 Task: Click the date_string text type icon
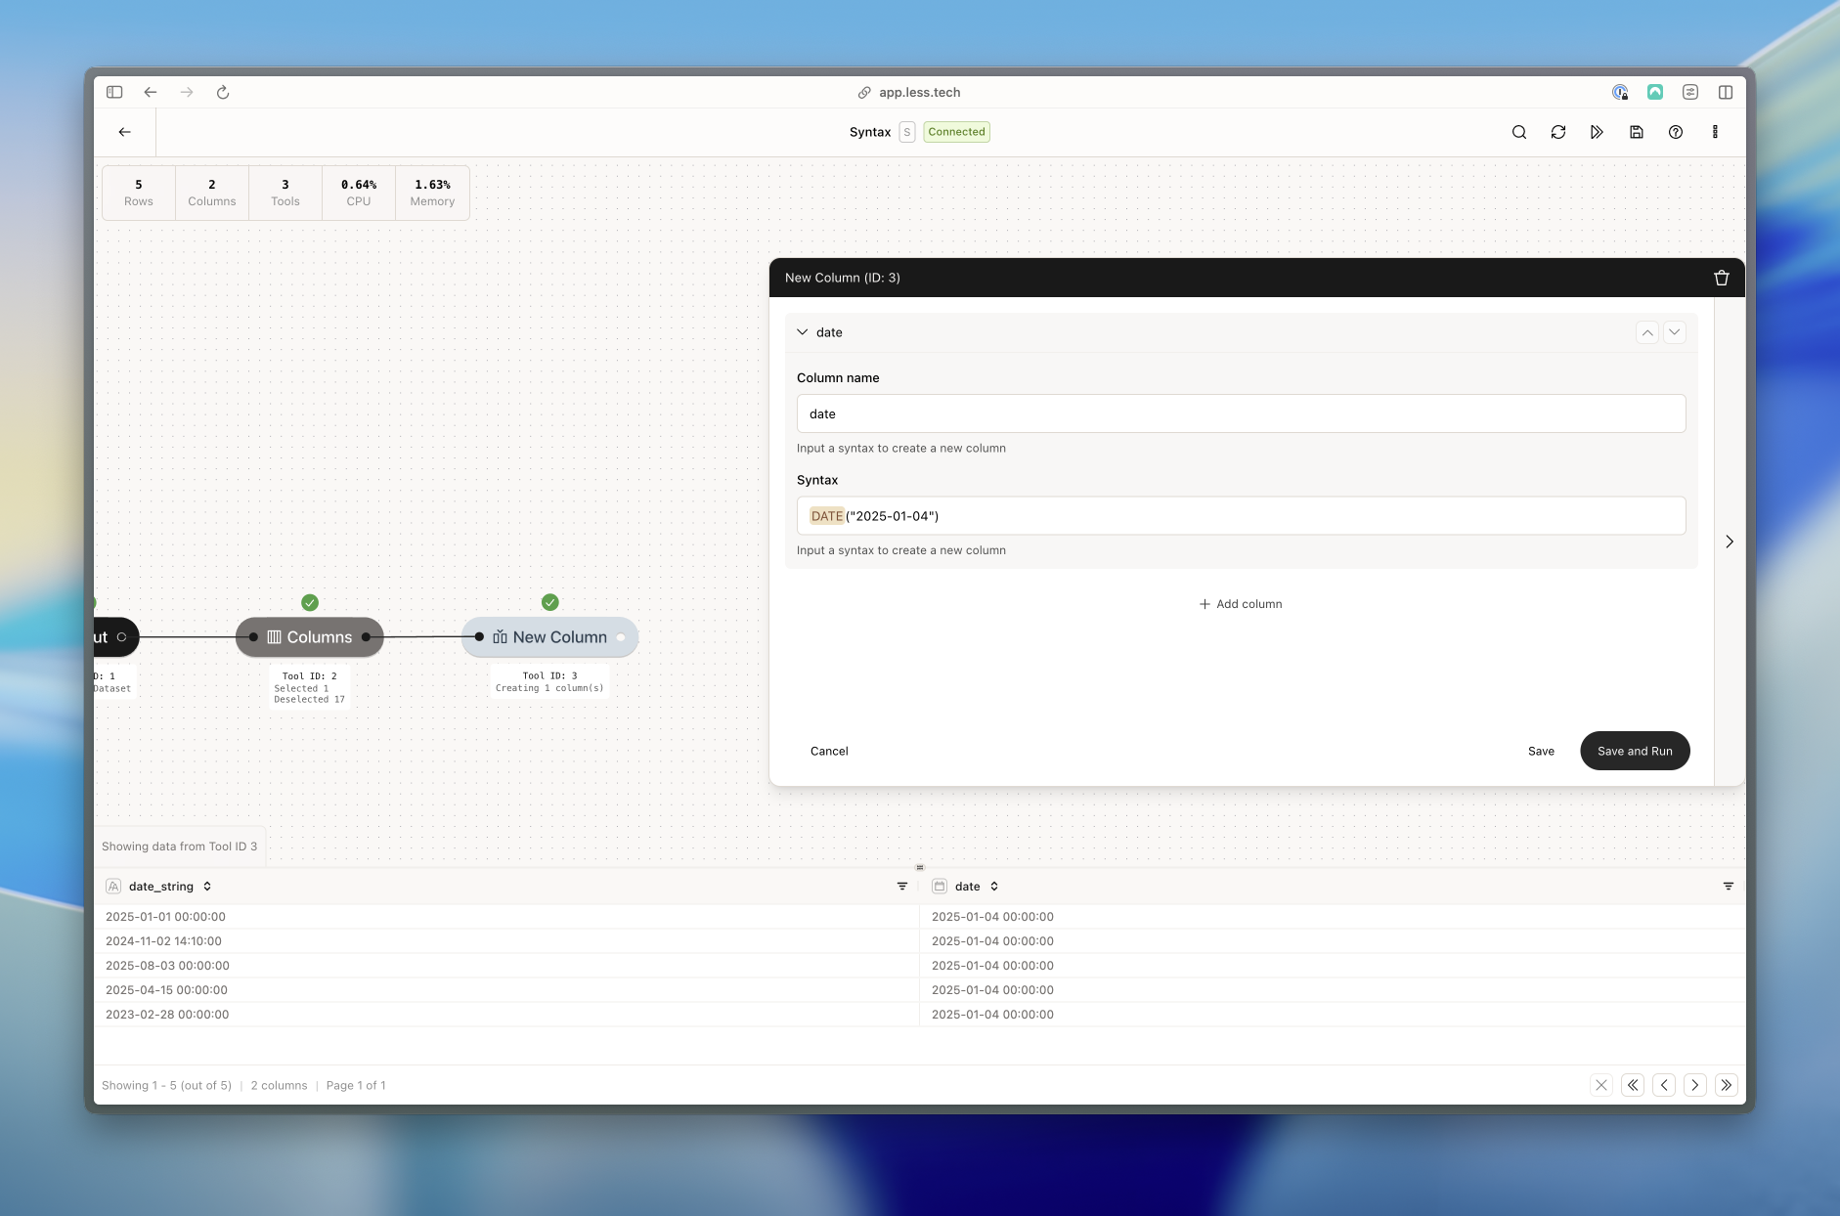coord(113,887)
